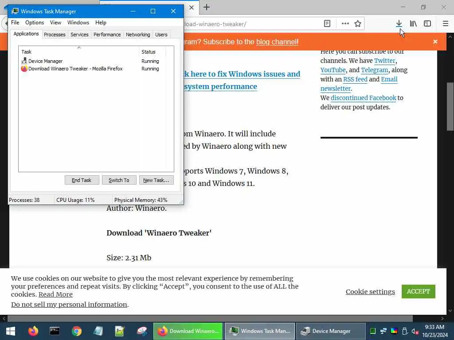This screenshot has height=340, width=454.
Task: Follow the YouTube link
Action: (x=333, y=70)
